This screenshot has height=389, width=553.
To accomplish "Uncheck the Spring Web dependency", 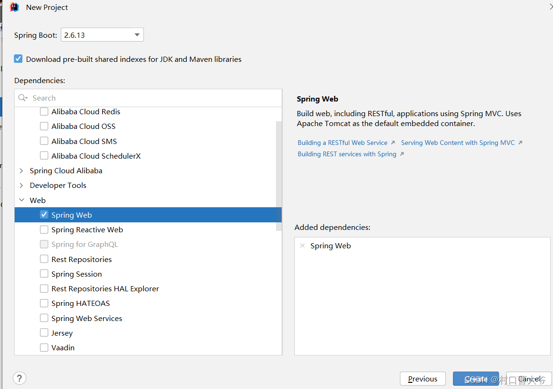I will pos(44,215).
